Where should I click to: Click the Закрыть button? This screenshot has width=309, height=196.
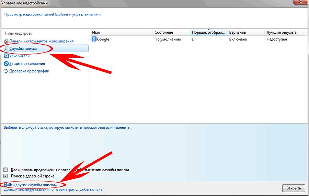294,188
